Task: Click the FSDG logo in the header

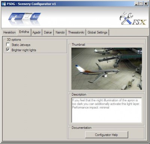Action: (x=25, y=18)
